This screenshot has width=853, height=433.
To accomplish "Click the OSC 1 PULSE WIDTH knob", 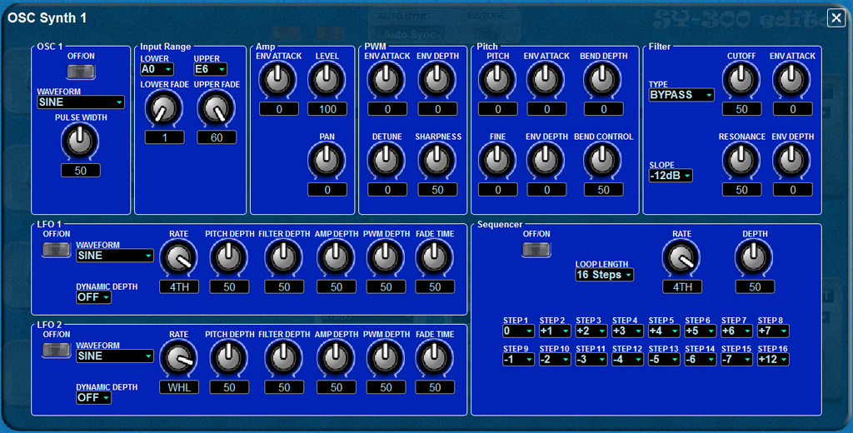I will pos(80,141).
